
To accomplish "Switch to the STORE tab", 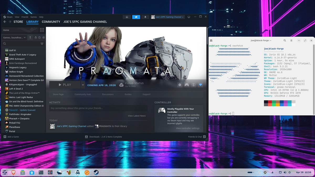I will pos(18,22).
